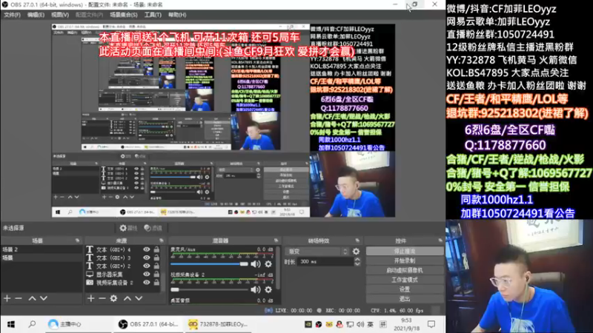Image resolution: width=593 pixels, height=333 pixels.
Task: Open the 编辑(E) menu
Action: click(x=36, y=15)
